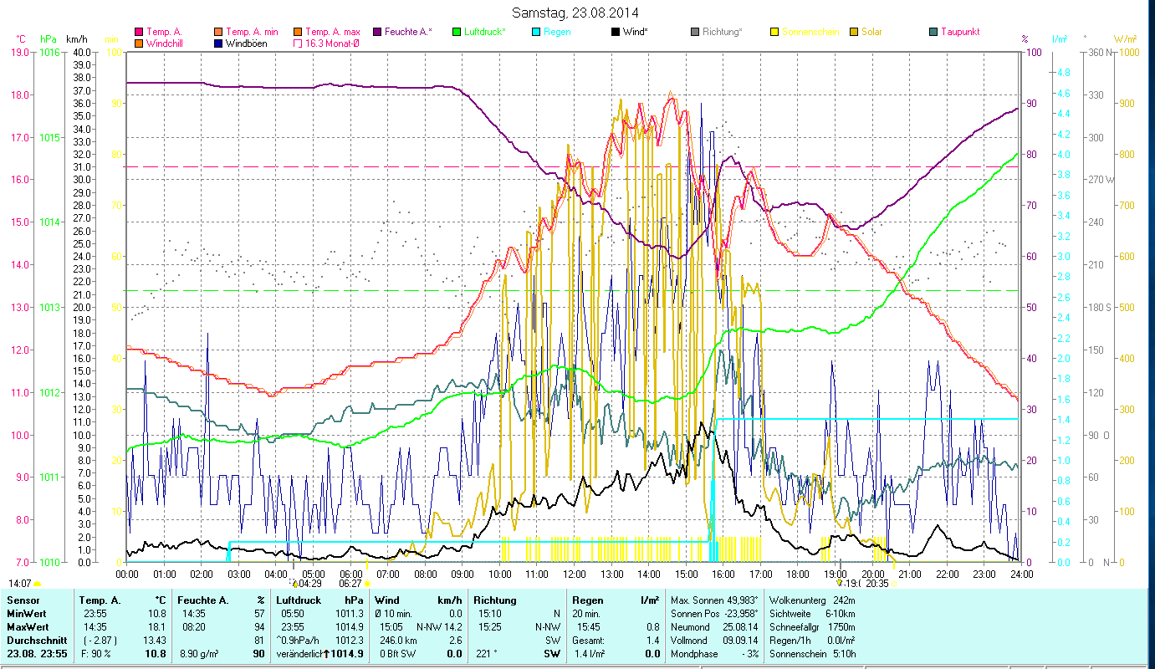Screen dimensions: 1155x669
Task: Select the yellow Sonnenschein legend swatch
Action: pos(774,32)
